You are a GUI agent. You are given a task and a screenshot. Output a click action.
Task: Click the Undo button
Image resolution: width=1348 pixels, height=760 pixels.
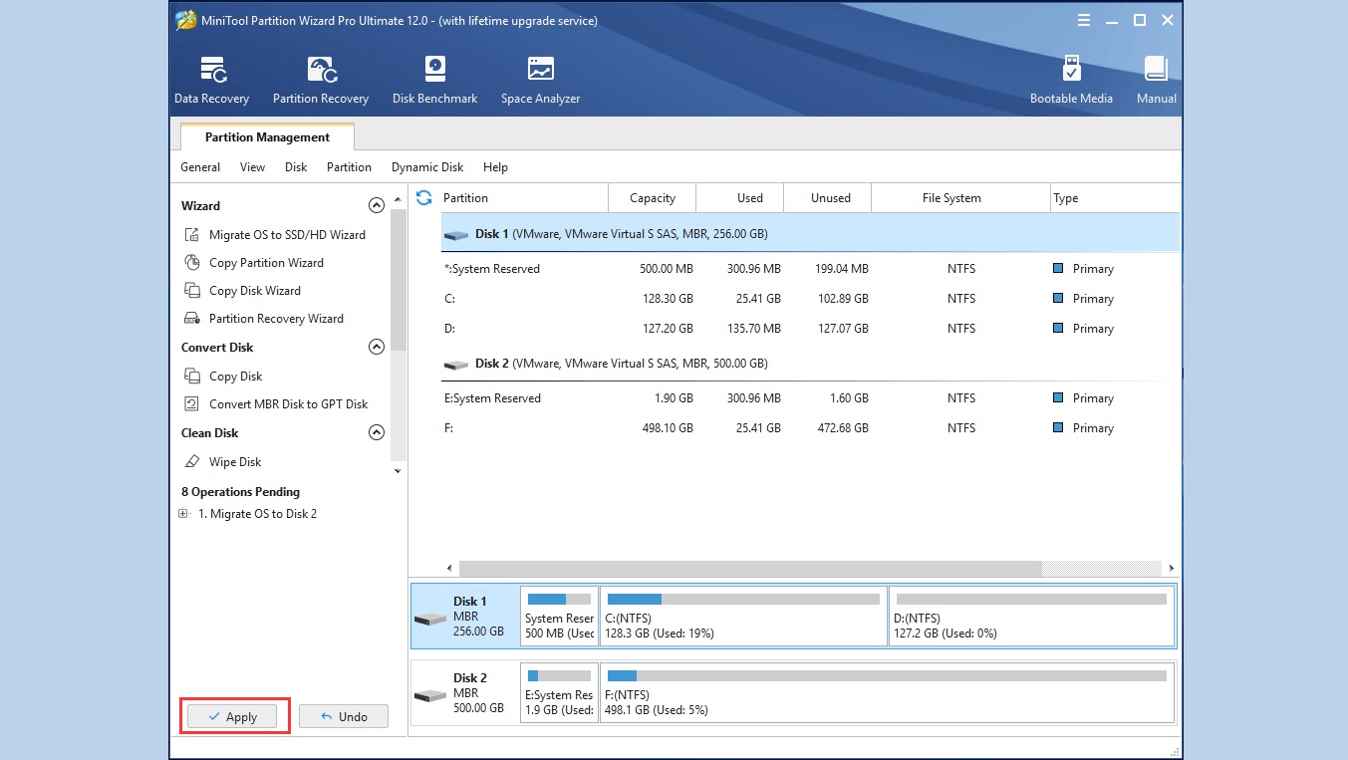(344, 716)
